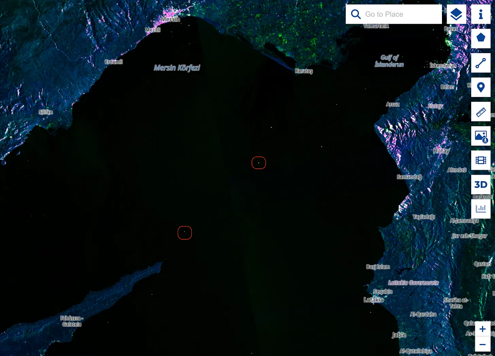The image size is (495, 356).
Task: Open the download image tool
Action: pyautogui.click(x=481, y=136)
